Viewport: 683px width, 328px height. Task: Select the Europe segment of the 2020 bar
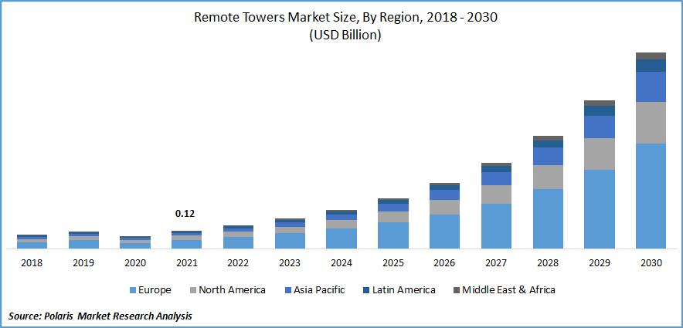135,245
